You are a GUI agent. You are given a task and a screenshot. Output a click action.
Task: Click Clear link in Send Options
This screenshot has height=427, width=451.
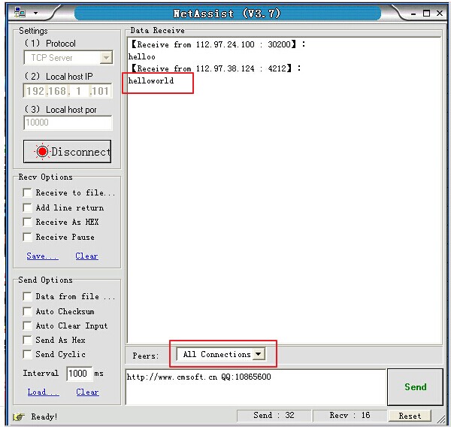coord(87,392)
